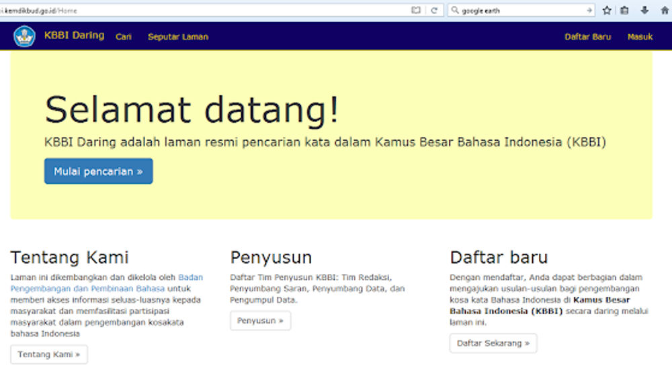Open the Cari menu item
Screen dimensions: 672x376
(x=123, y=37)
